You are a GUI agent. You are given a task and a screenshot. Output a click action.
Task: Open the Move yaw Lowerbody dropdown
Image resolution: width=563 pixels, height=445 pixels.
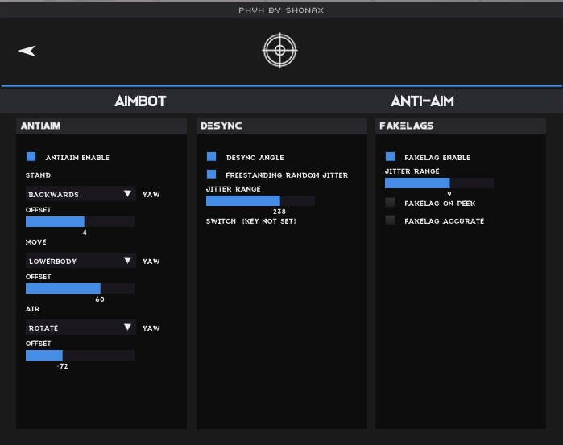[81, 261]
